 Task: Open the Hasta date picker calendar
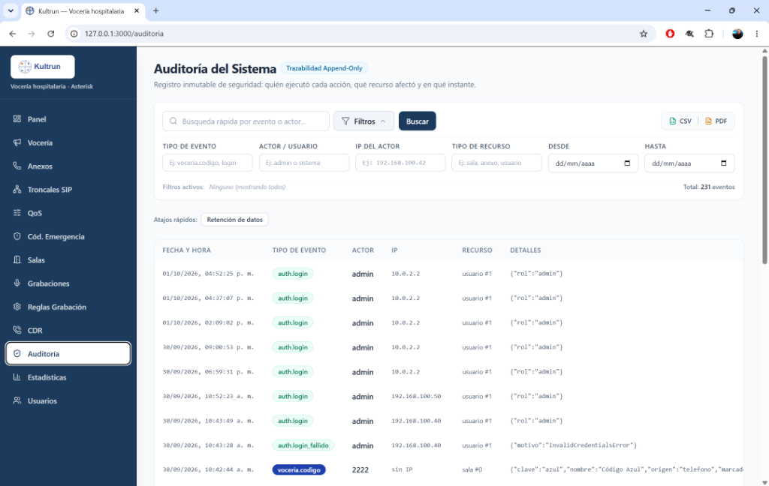click(x=723, y=163)
